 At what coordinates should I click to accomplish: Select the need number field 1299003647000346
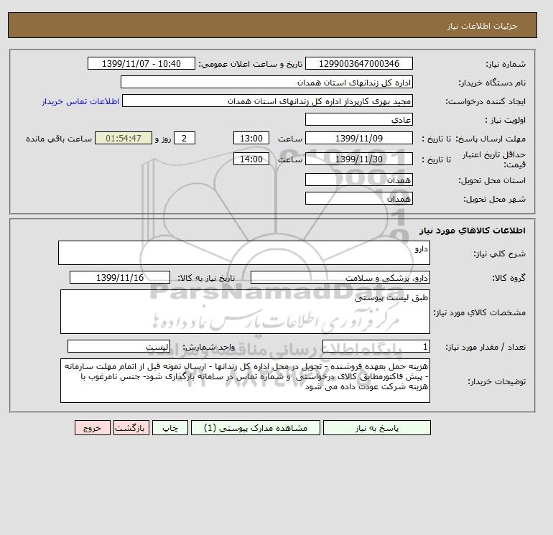tap(358, 63)
